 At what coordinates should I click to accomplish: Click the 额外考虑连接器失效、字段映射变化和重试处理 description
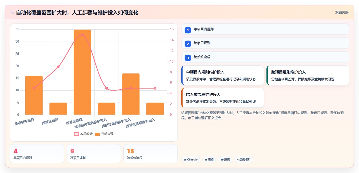tap(221, 102)
